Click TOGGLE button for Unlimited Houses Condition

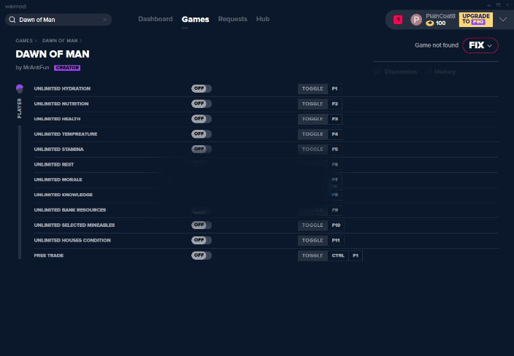pos(312,241)
